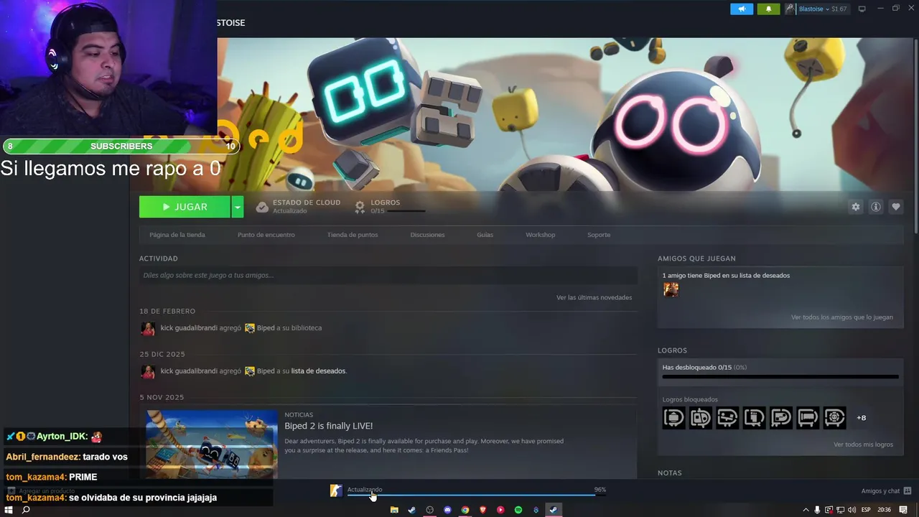Click the first locked achievement icon

point(673,417)
